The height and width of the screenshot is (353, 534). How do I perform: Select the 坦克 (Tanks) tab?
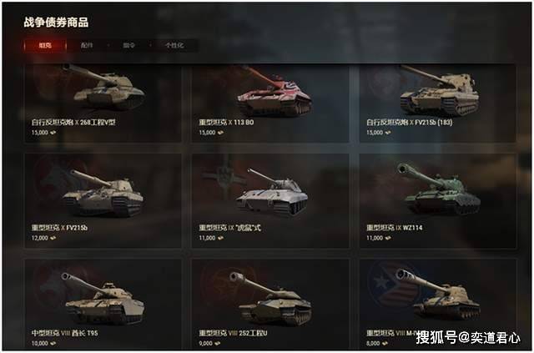(x=45, y=45)
